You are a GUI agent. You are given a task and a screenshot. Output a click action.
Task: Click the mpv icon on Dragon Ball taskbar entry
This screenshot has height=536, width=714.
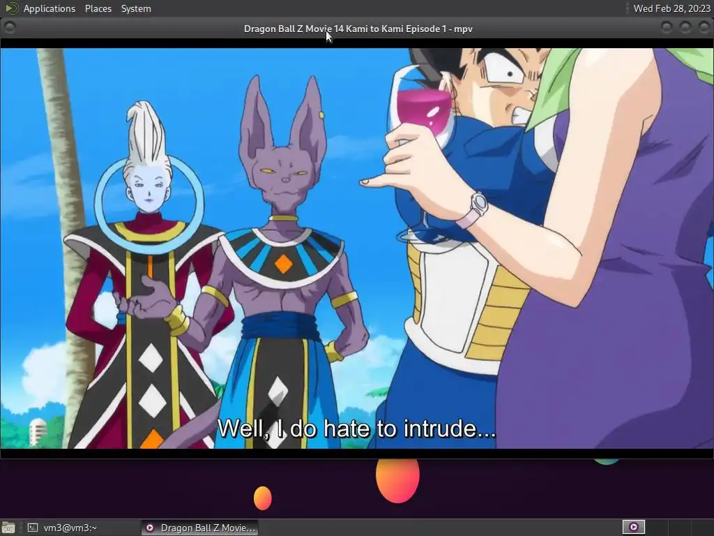(149, 528)
